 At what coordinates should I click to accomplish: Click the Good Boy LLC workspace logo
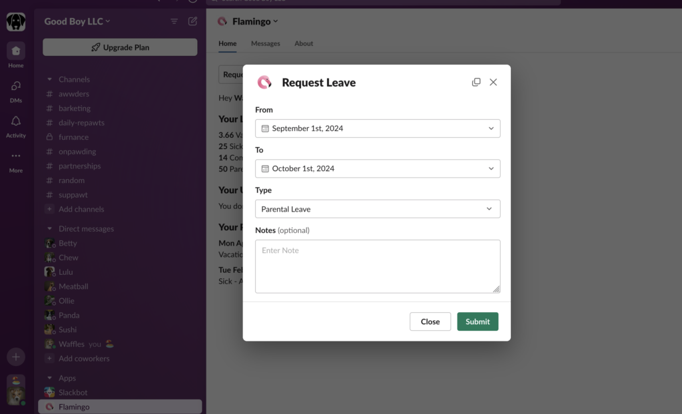click(16, 22)
